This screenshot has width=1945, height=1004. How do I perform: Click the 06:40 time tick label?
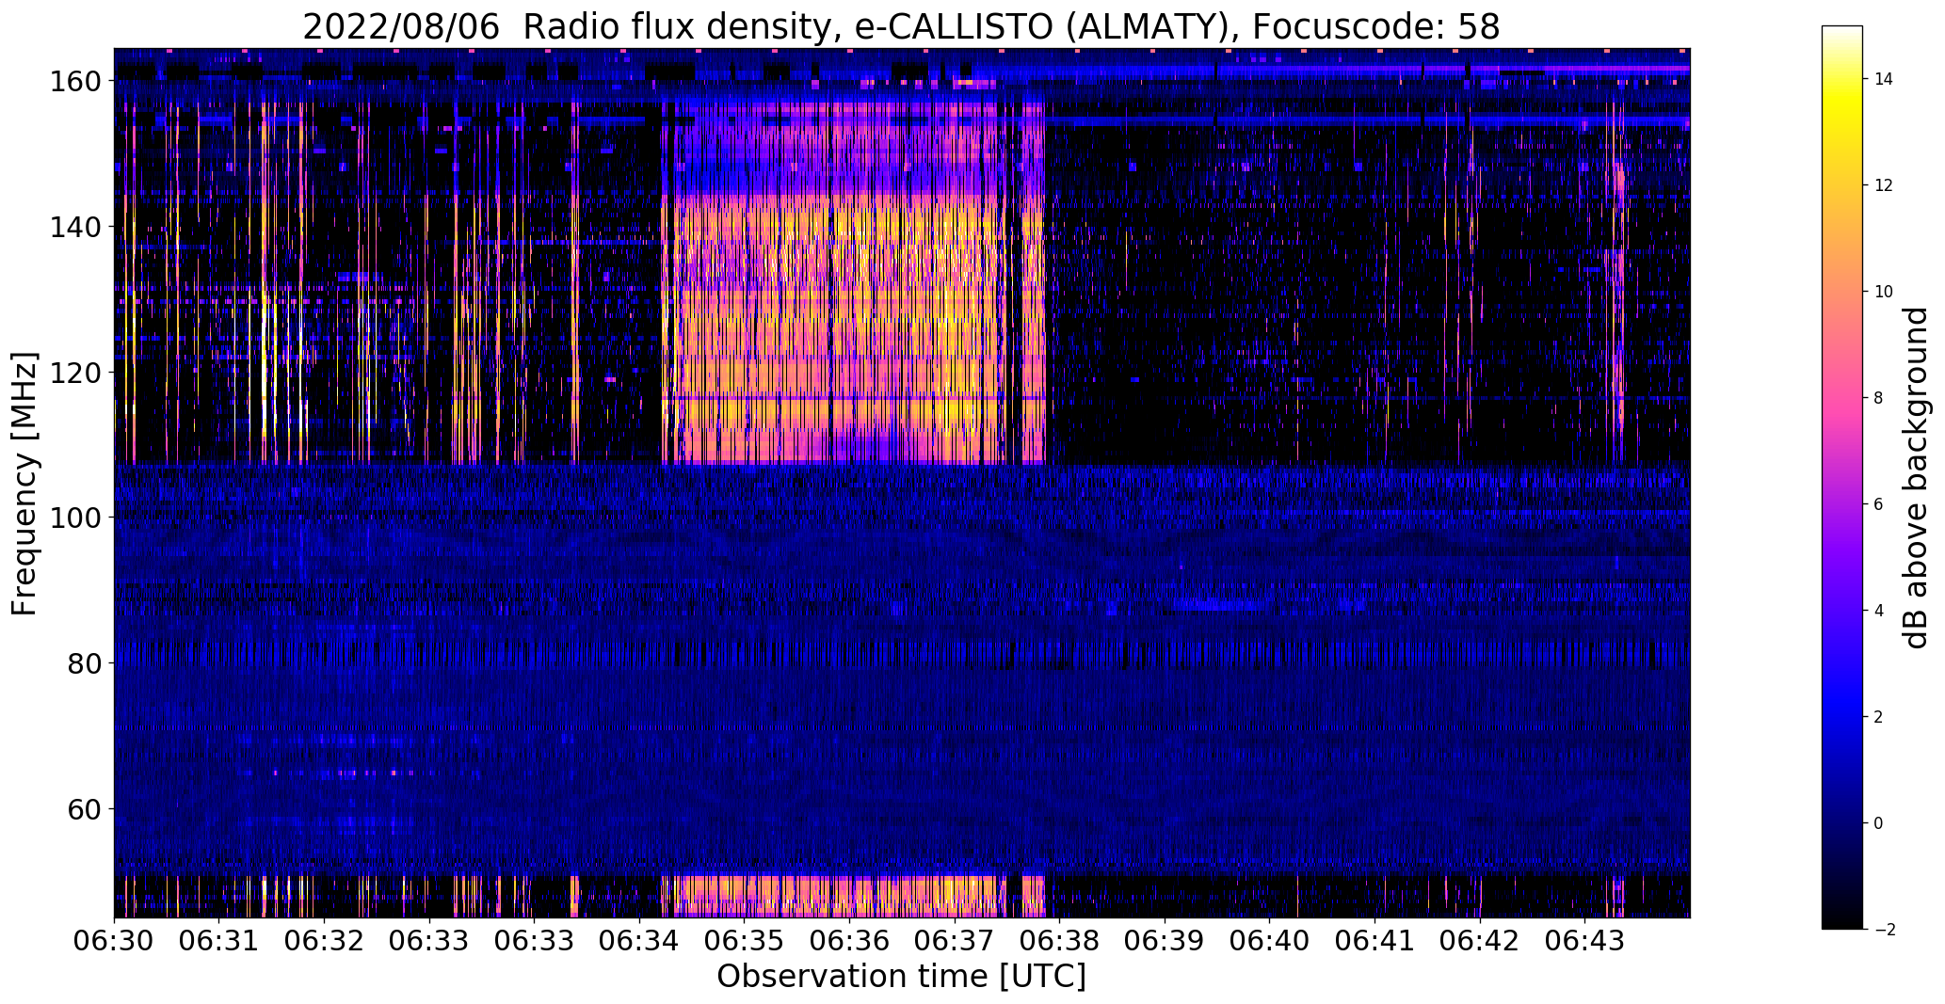[x=1270, y=941]
